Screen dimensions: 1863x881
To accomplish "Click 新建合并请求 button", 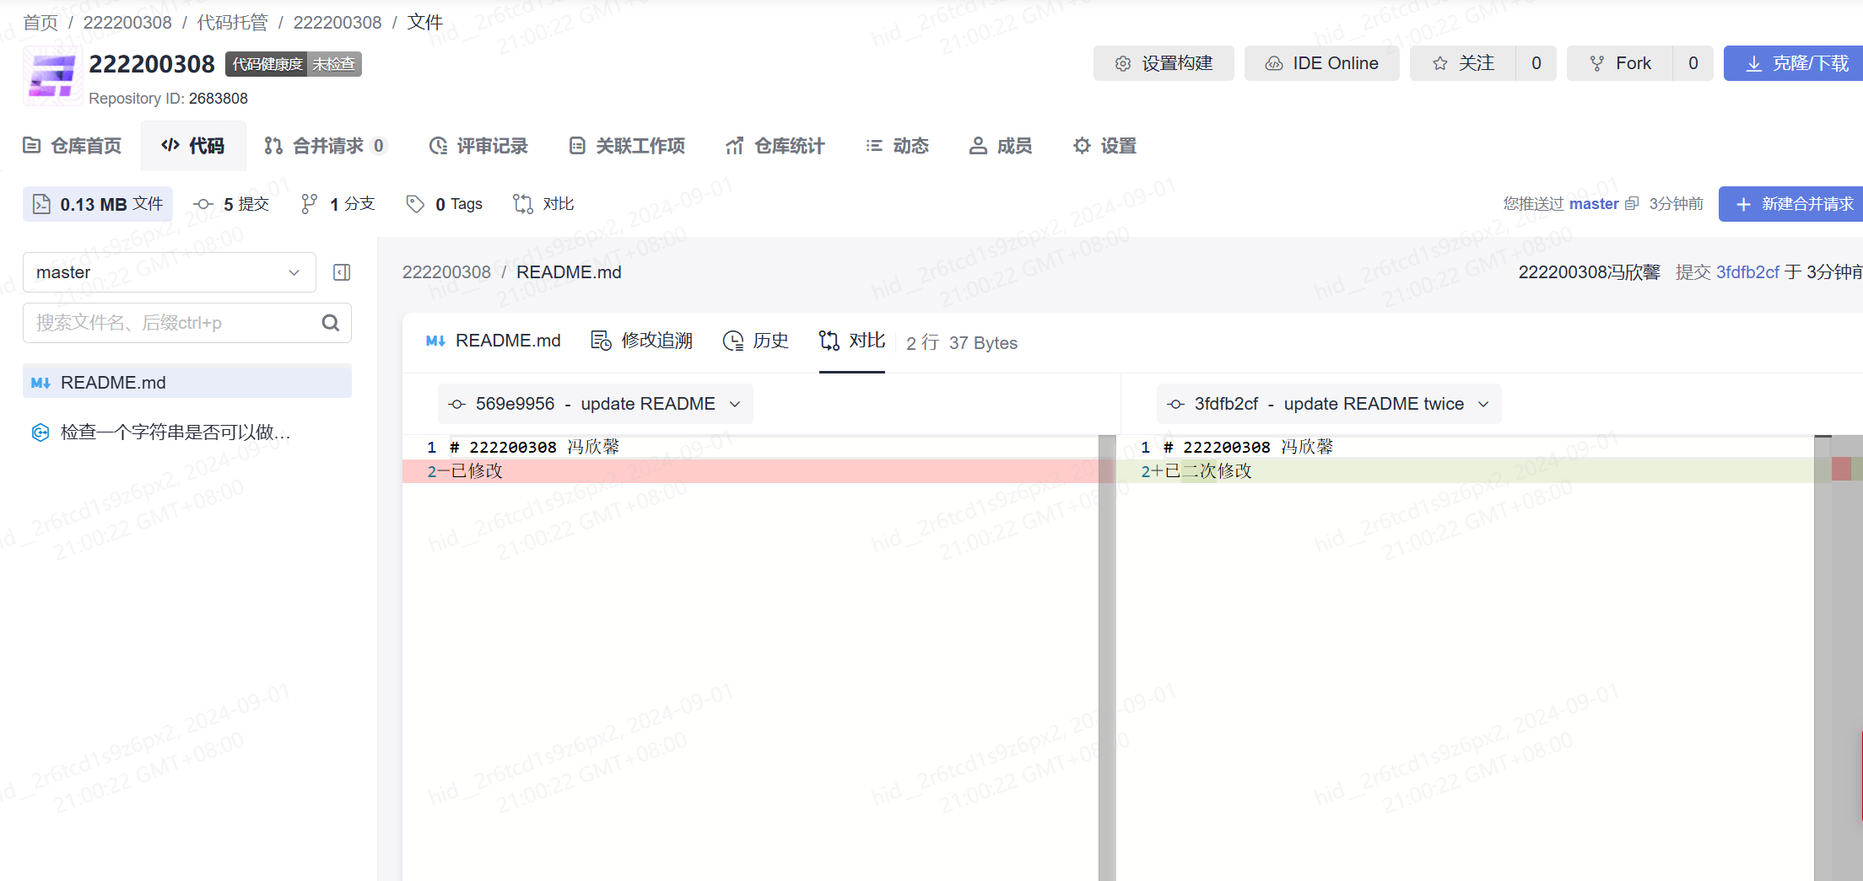I will click(x=1791, y=204).
